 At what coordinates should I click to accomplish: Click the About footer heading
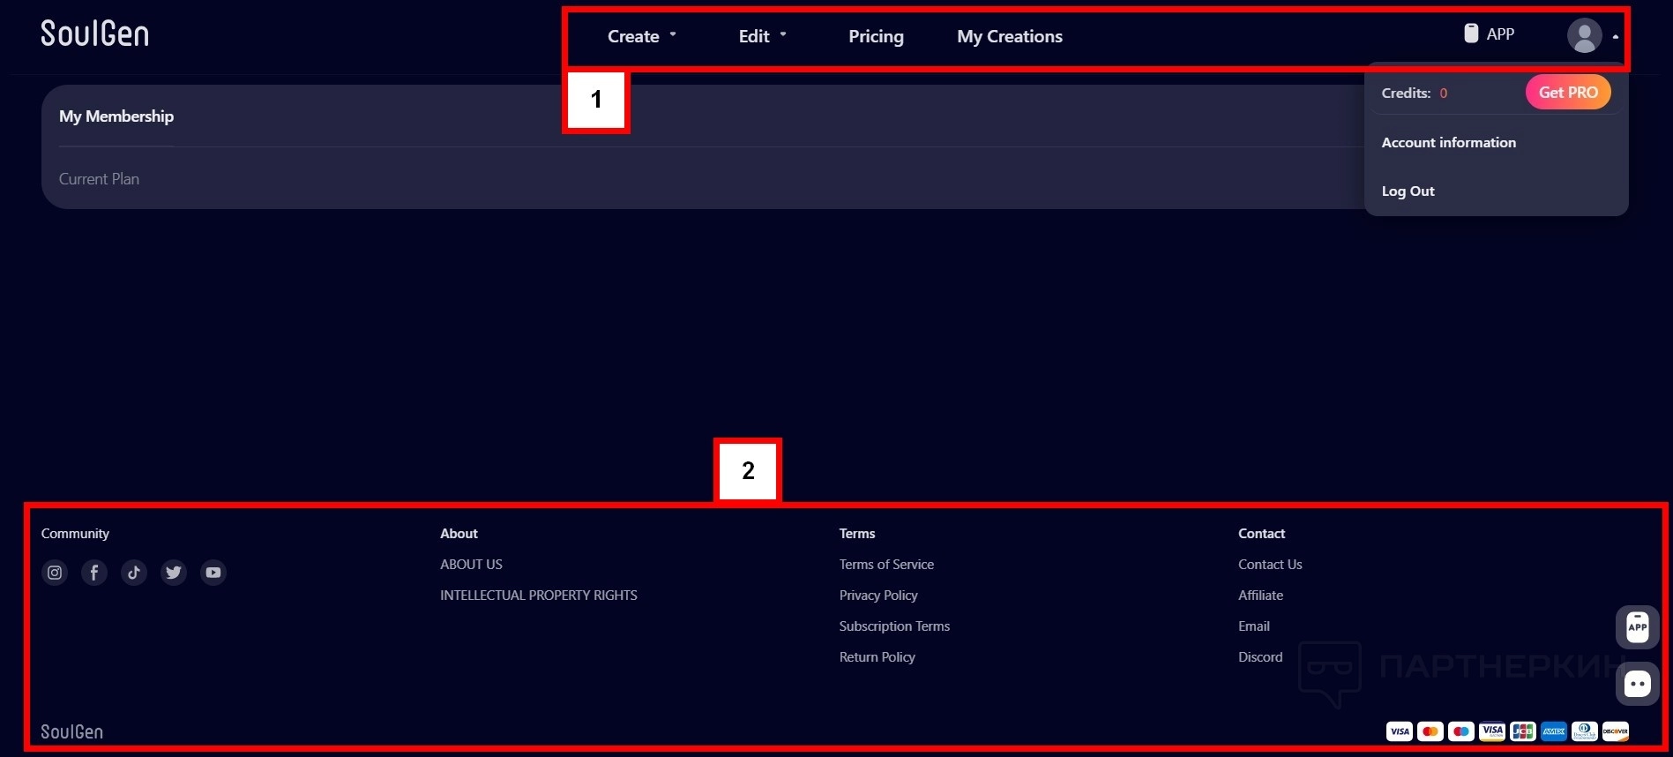point(459,534)
